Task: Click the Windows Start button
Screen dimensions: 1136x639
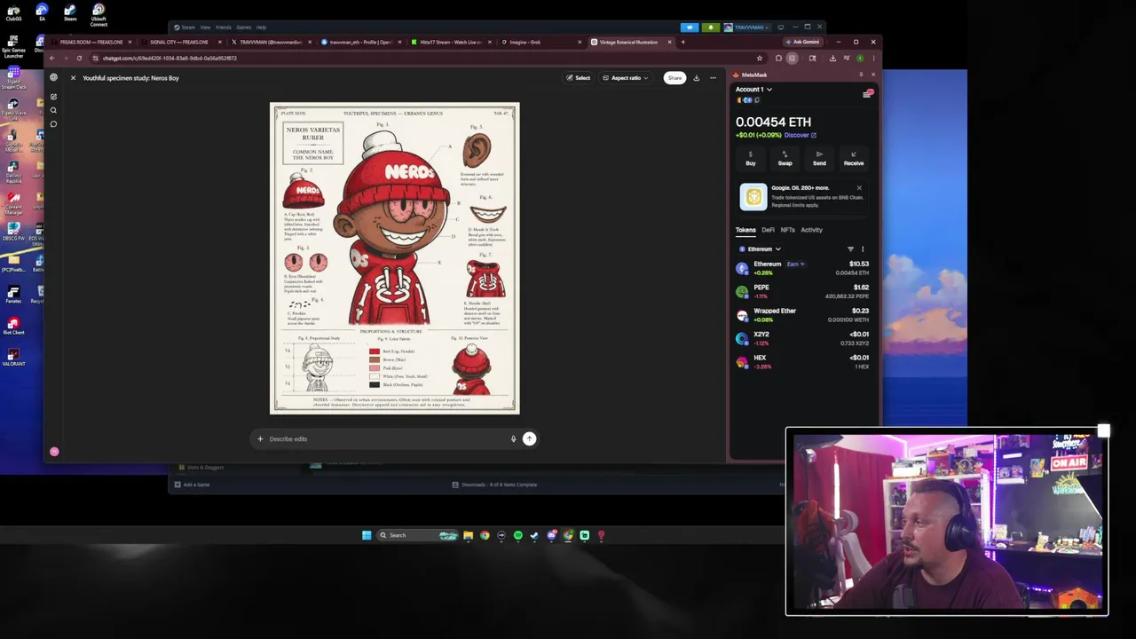Action: [367, 535]
